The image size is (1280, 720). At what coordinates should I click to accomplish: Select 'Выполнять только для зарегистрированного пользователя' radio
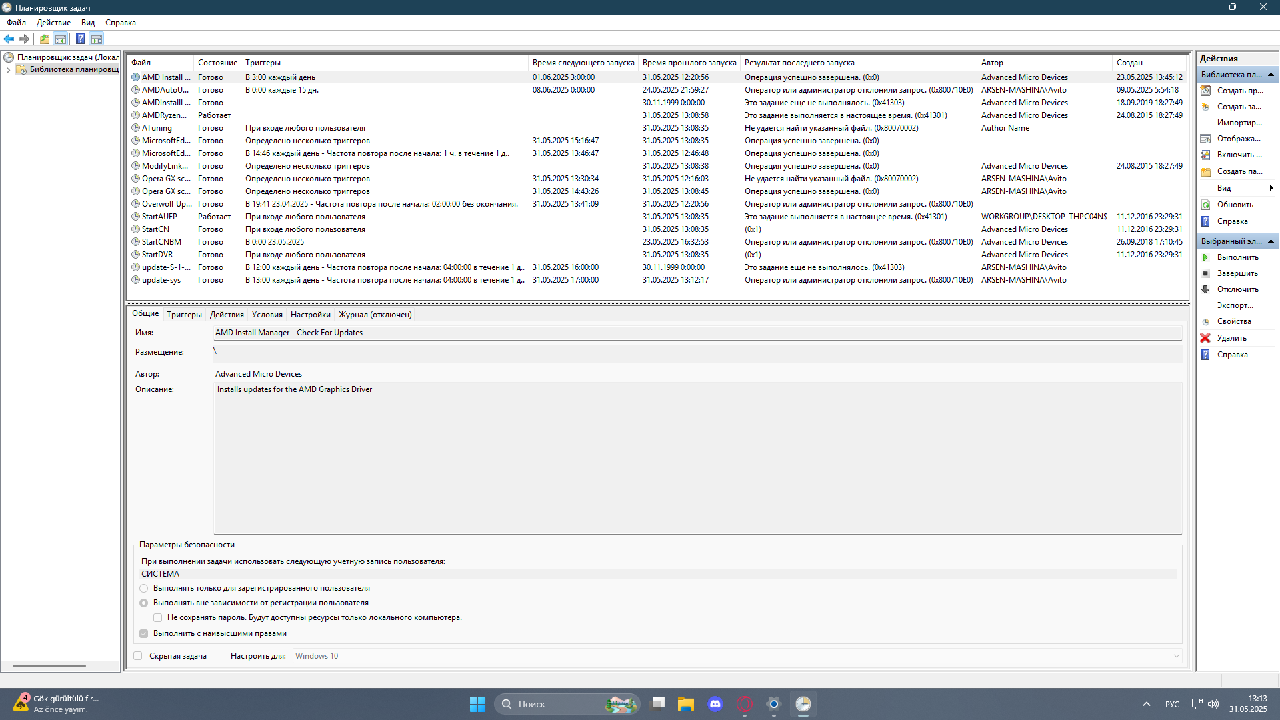pyautogui.click(x=144, y=589)
